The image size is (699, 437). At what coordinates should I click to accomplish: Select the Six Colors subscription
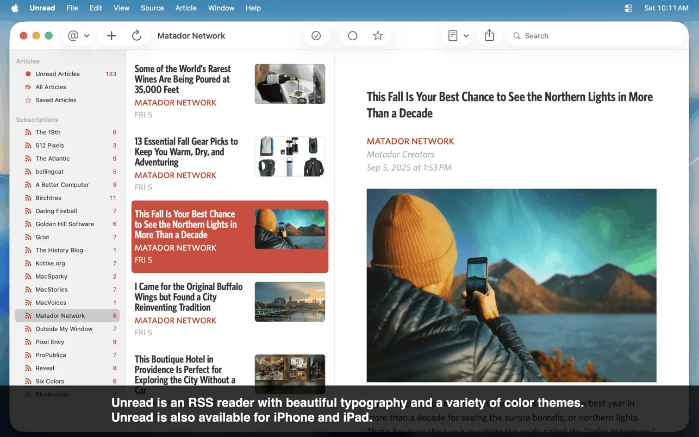pyautogui.click(x=67, y=381)
